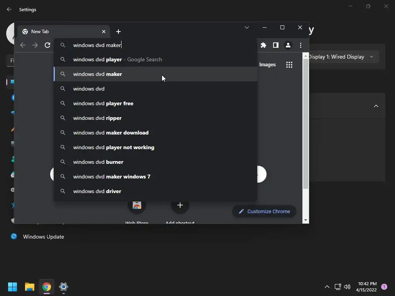Image resolution: width=395 pixels, height=296 pixels.
Task: Pick windows dvd maker windows 7
Action: pos(156,177)
